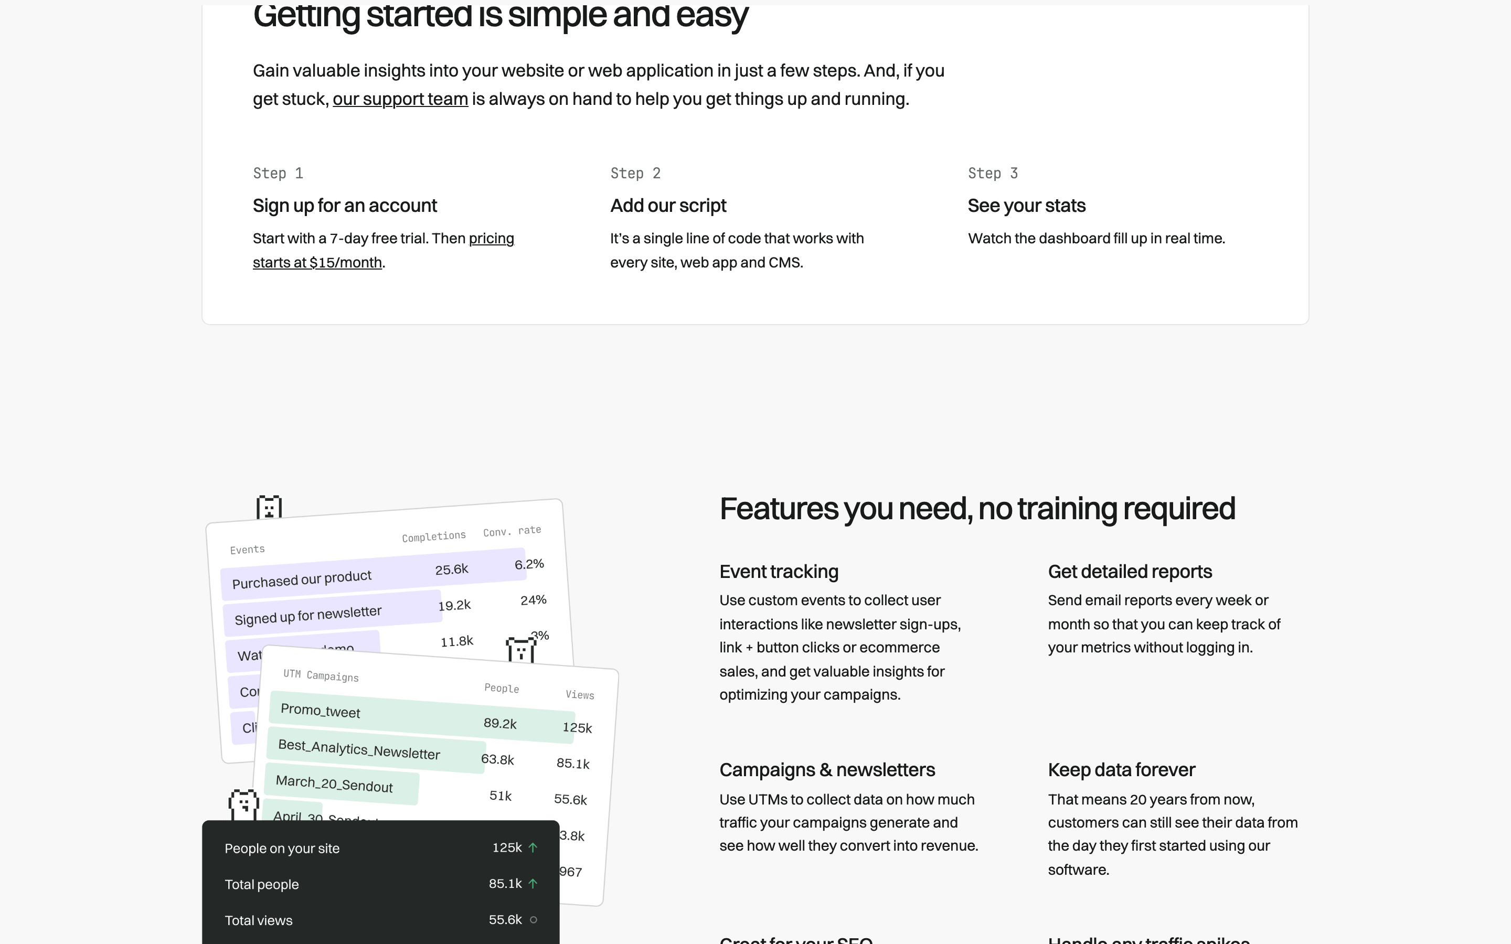Click the pixel bear icon beside UTM Campaigns card

[521, 650]
